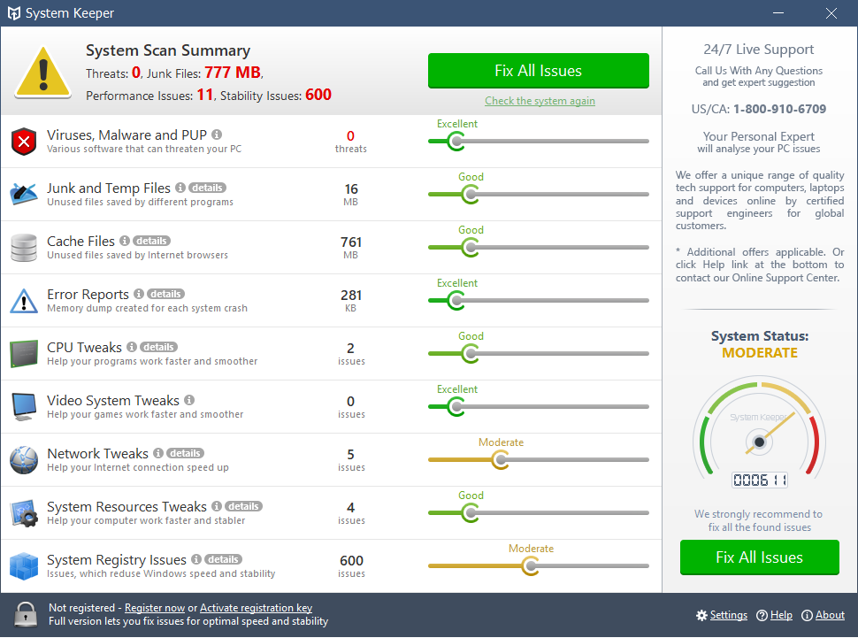Open details for Junk and Temp Files
858x638 pixels.
[x=207, y=188]
